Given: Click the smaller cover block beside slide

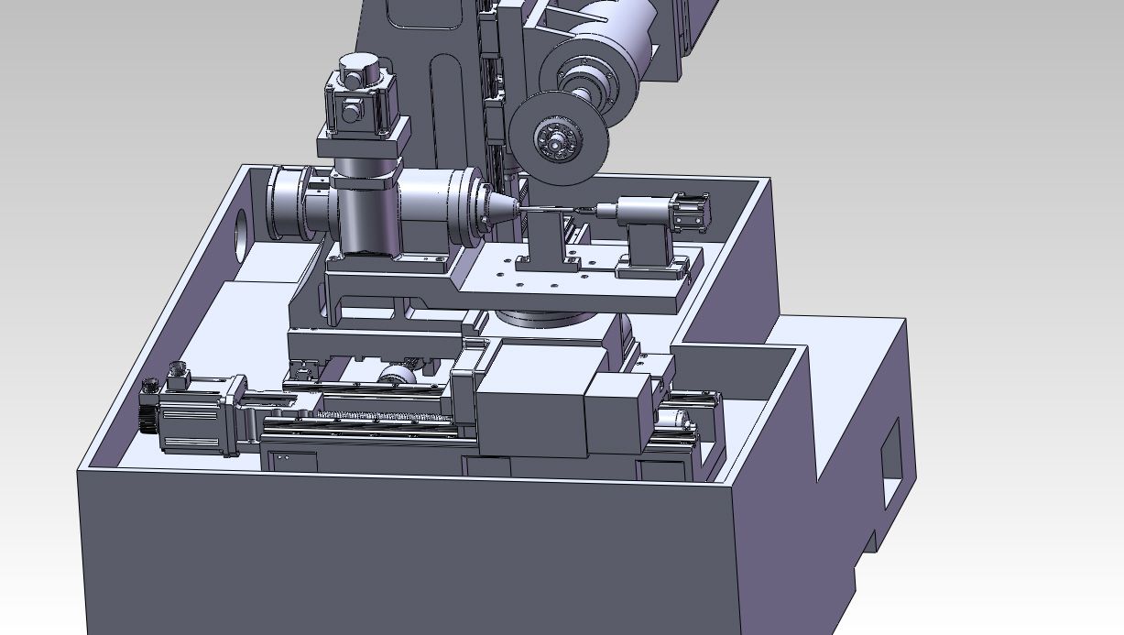Looking at the screenshot, I should [617, 412].
